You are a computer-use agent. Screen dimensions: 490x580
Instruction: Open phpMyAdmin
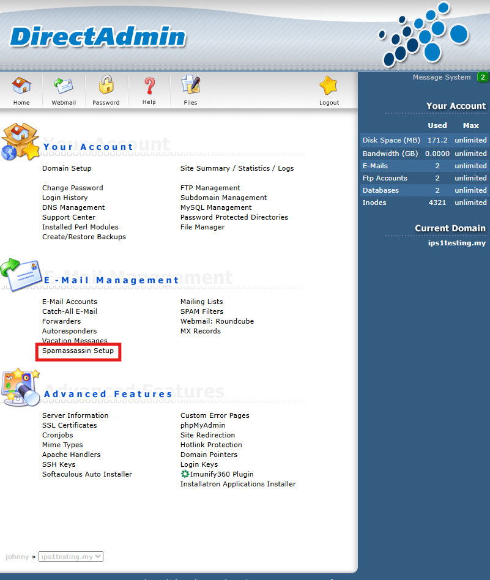tap(202, 425)
